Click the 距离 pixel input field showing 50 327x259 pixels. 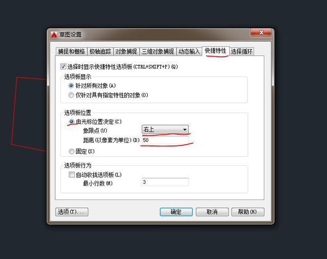[x=165, y=140]
